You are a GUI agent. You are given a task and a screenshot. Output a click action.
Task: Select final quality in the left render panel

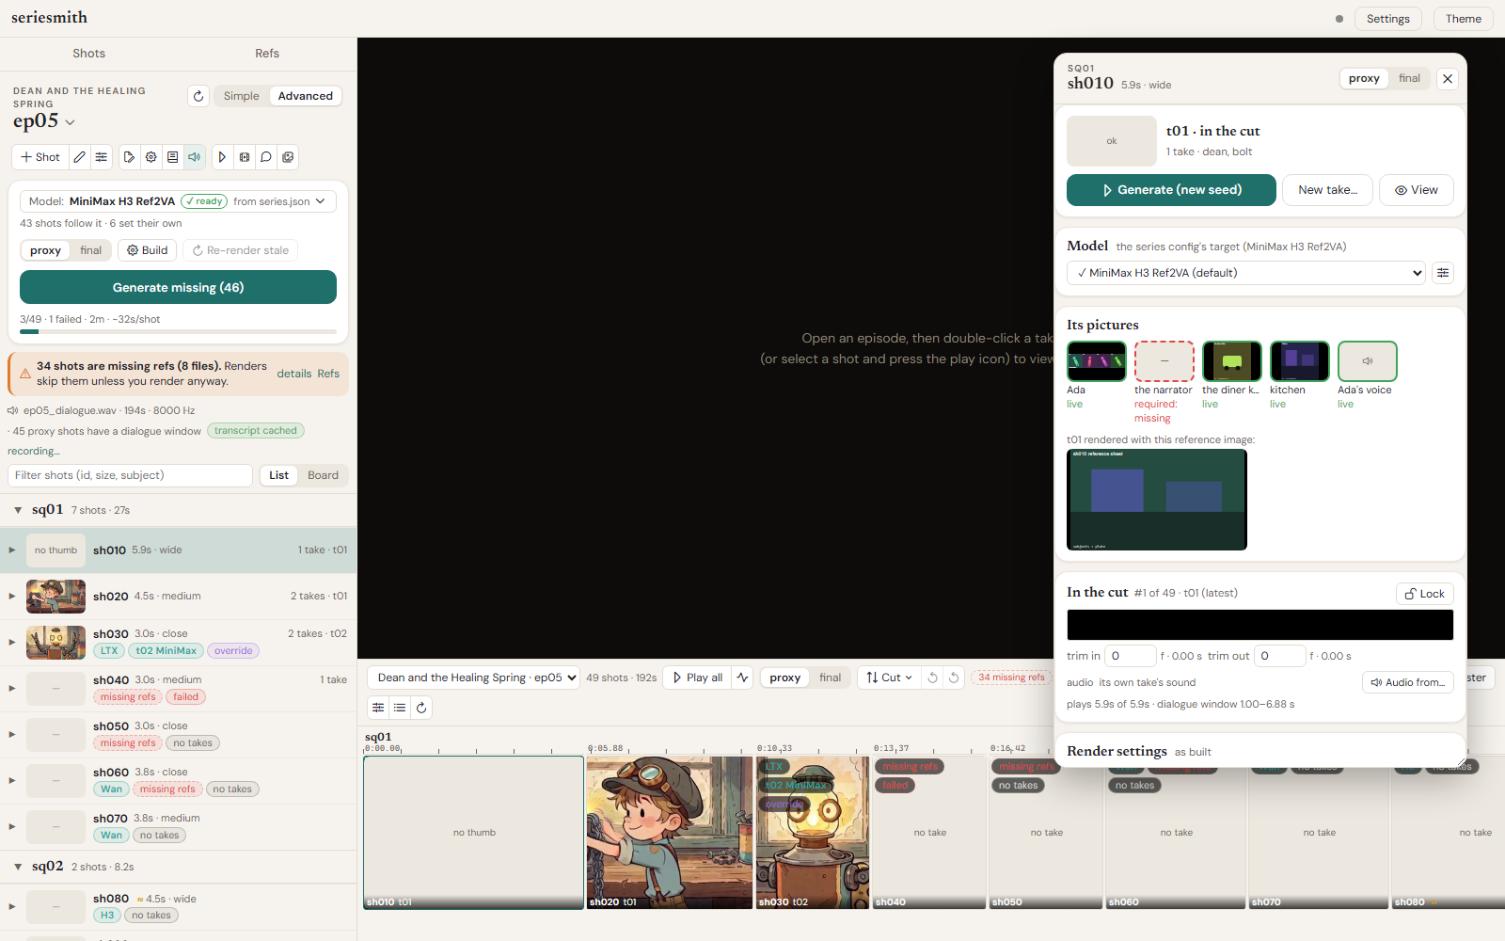tap(91, 250)
